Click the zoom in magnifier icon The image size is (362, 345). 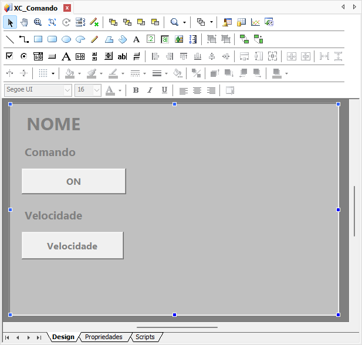[x=38, y=22]
